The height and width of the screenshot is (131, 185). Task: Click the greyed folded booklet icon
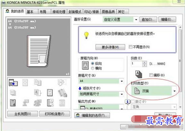pyautogui.click(x=62, y=82)
